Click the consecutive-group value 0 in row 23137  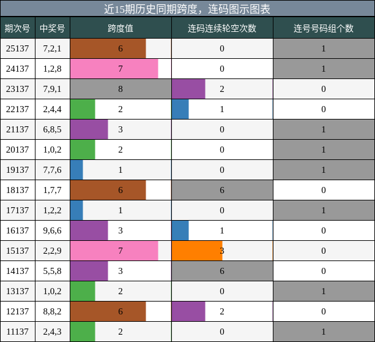click(324, 89)
